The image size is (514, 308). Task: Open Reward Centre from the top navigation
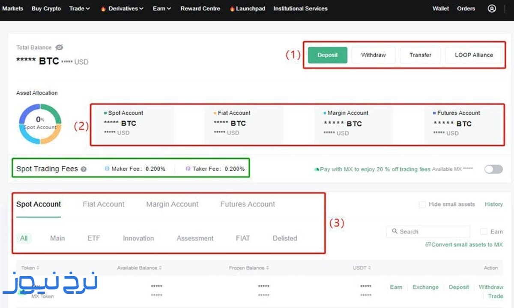[x=200, y=9]
